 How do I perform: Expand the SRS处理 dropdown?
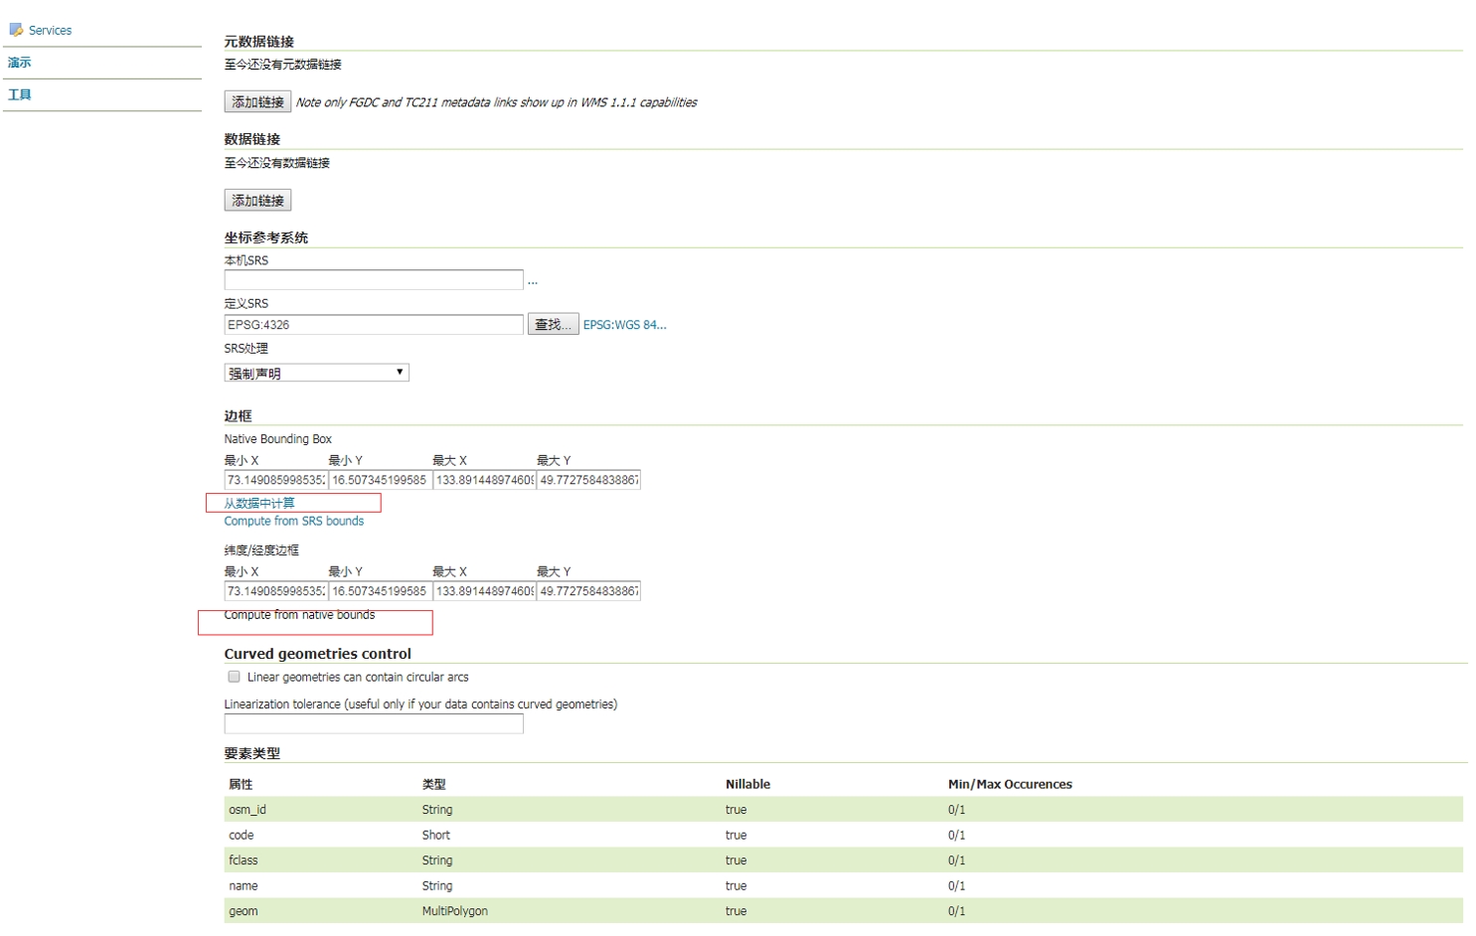click(316, 373)
